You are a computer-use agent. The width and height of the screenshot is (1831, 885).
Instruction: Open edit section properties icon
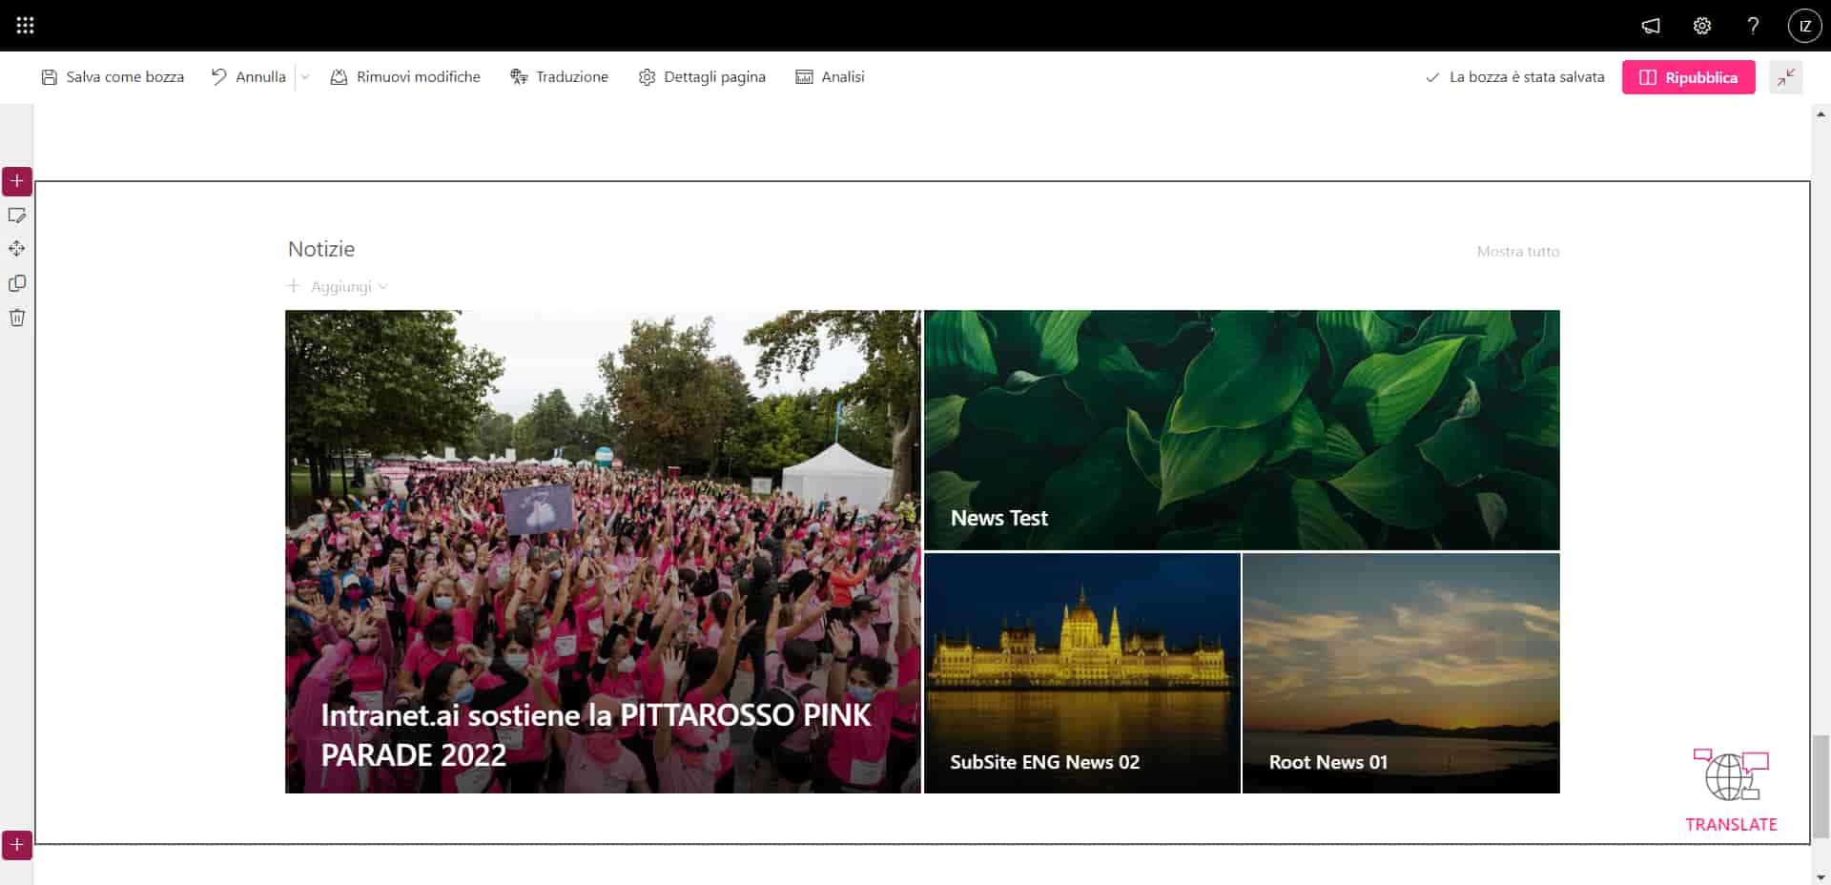[17, 216]
